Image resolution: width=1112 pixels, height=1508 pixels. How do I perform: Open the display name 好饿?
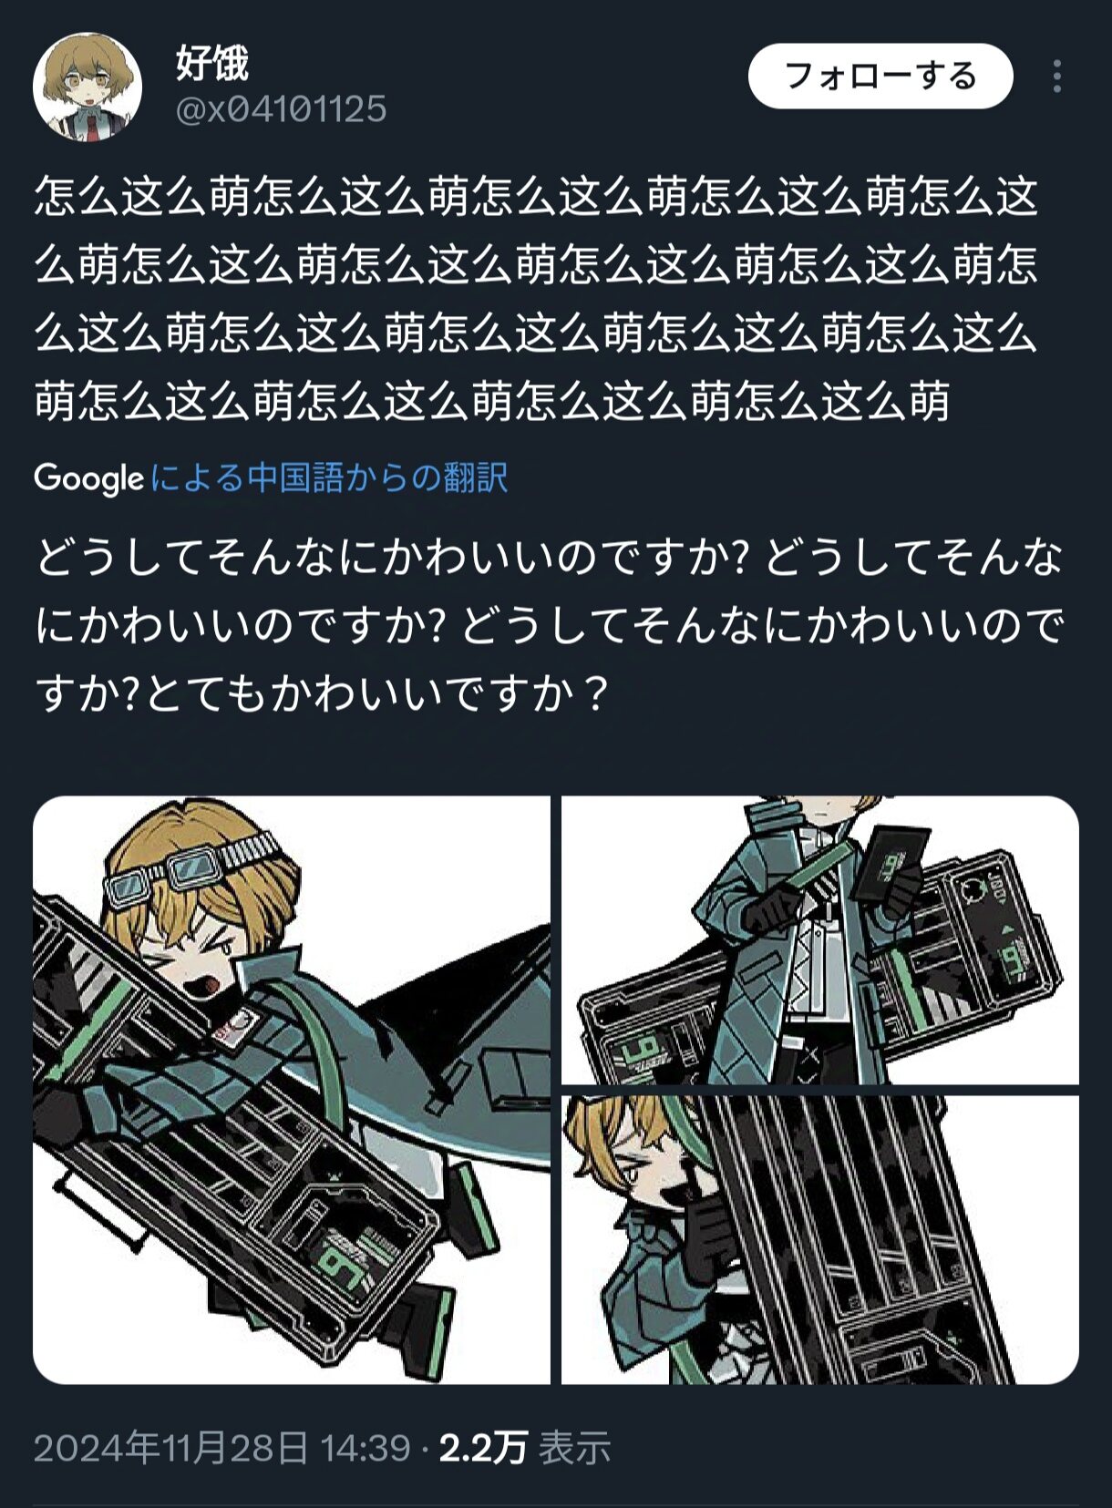[x=211, y=63]
